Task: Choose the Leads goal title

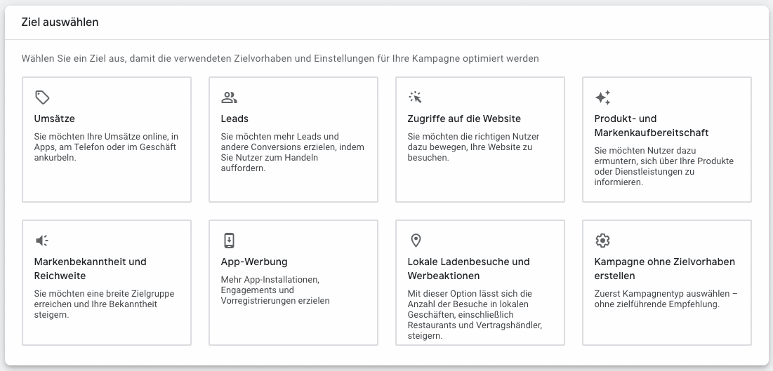Action: (x=234, y=119)
